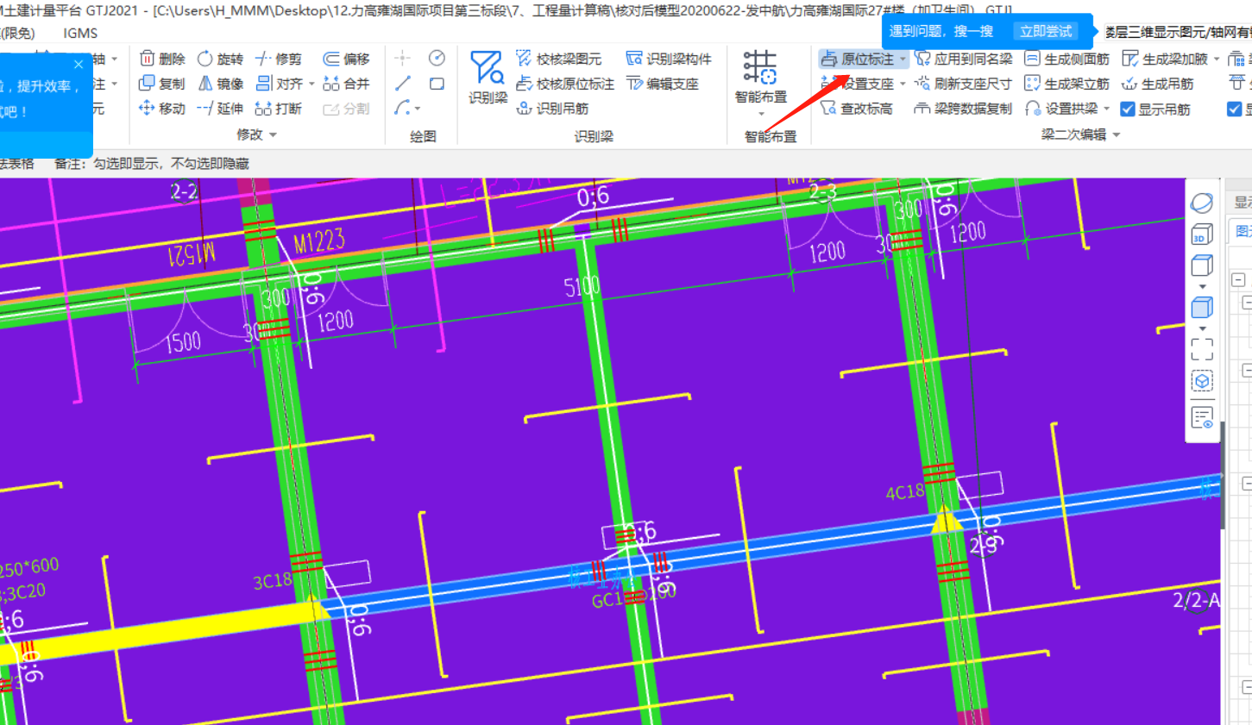
Task: Click 校核原位标注
Action: pos(565,84)
